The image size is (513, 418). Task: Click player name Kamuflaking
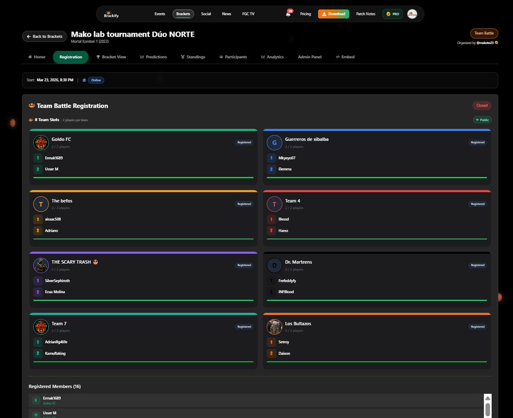(x=55, y=353)
